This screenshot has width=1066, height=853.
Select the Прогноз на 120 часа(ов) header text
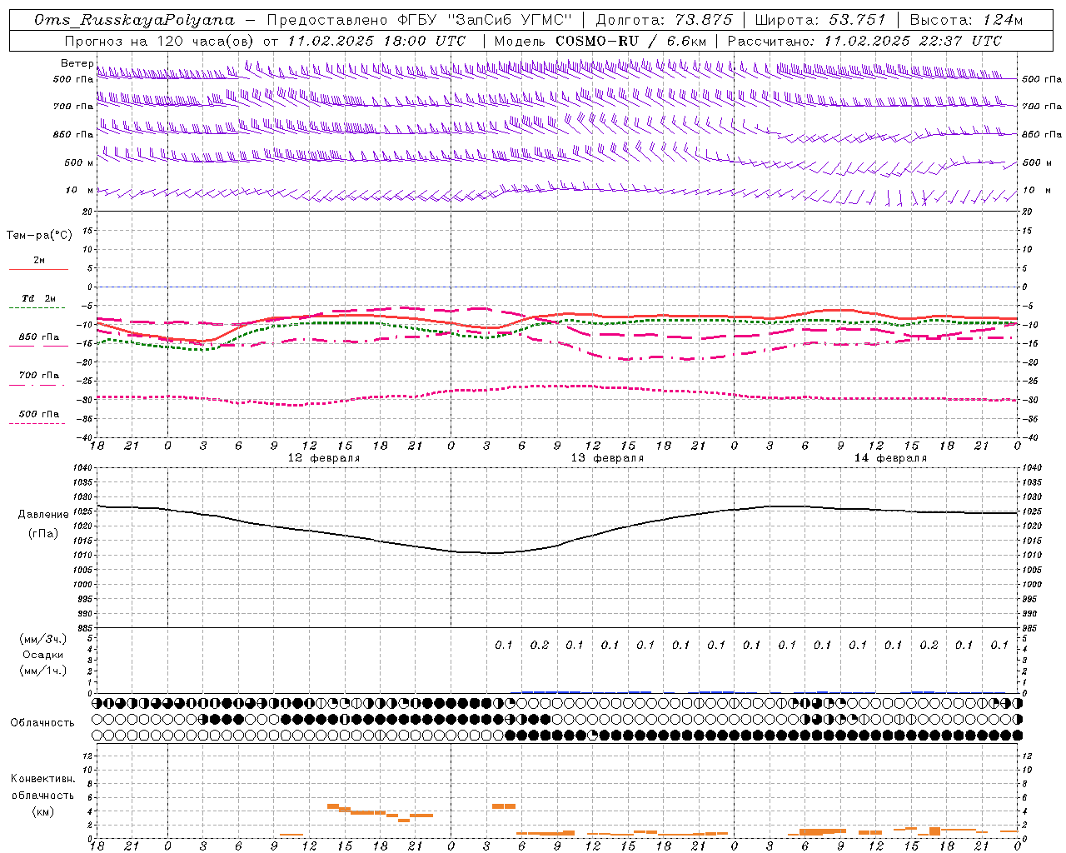tap(158, 41)
